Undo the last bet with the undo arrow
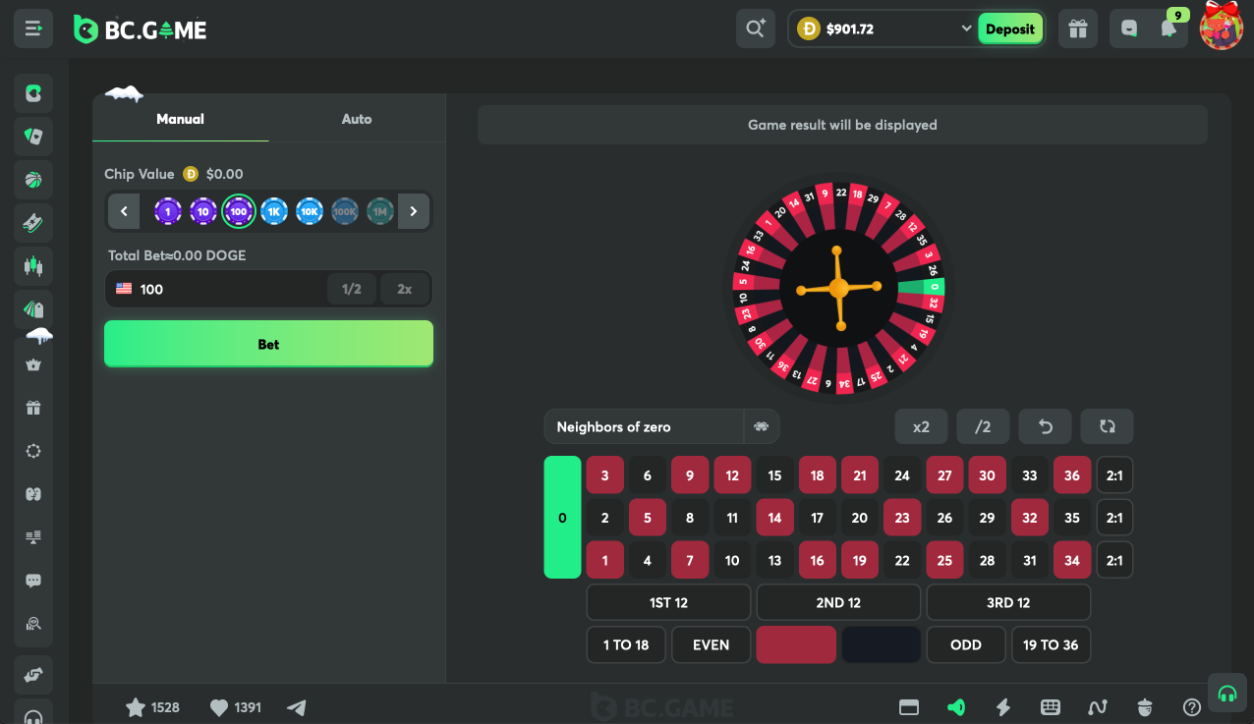Screen dimensions: 1254x724 click(1045, 427)
